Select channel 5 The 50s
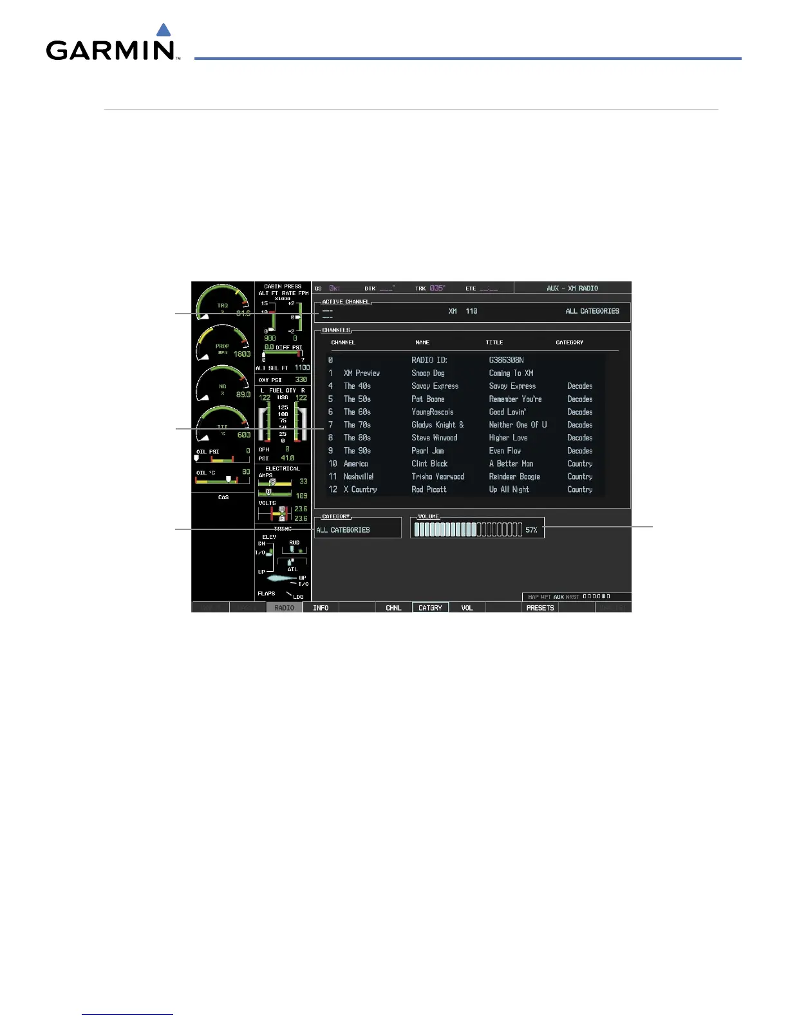 [467, 399]
